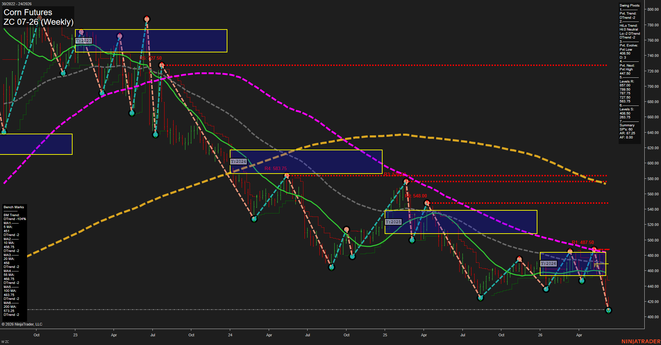The image size is (661, 345).
Task: Click the R1: 487.50 resistance label on chart
Action: click(583, 242)
